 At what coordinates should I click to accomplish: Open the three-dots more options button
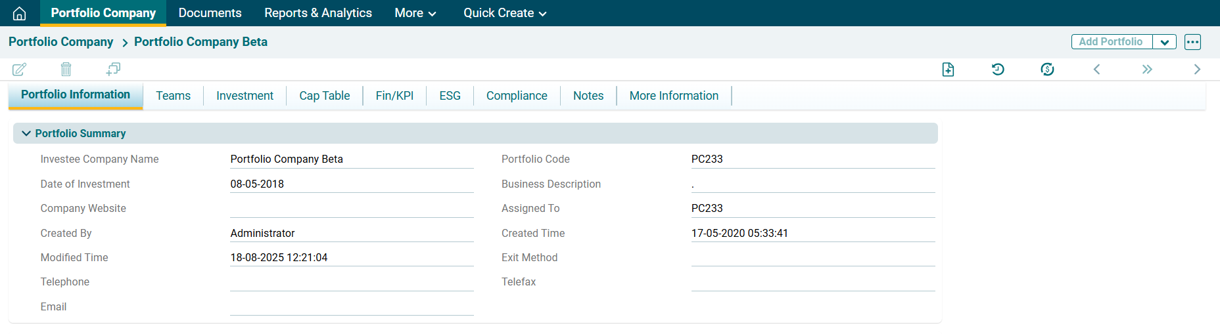[x=1192, y=42]
